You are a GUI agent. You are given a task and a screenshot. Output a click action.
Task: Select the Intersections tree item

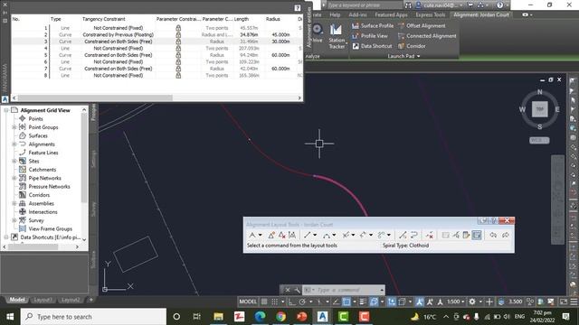click(x=43, y=212)
